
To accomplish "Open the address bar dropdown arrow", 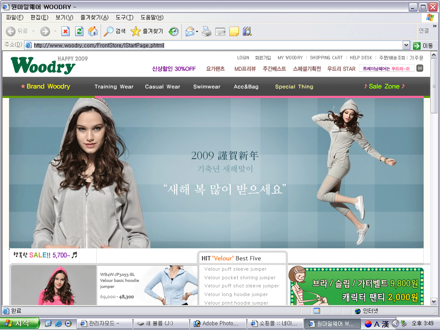I will (406, 45).
